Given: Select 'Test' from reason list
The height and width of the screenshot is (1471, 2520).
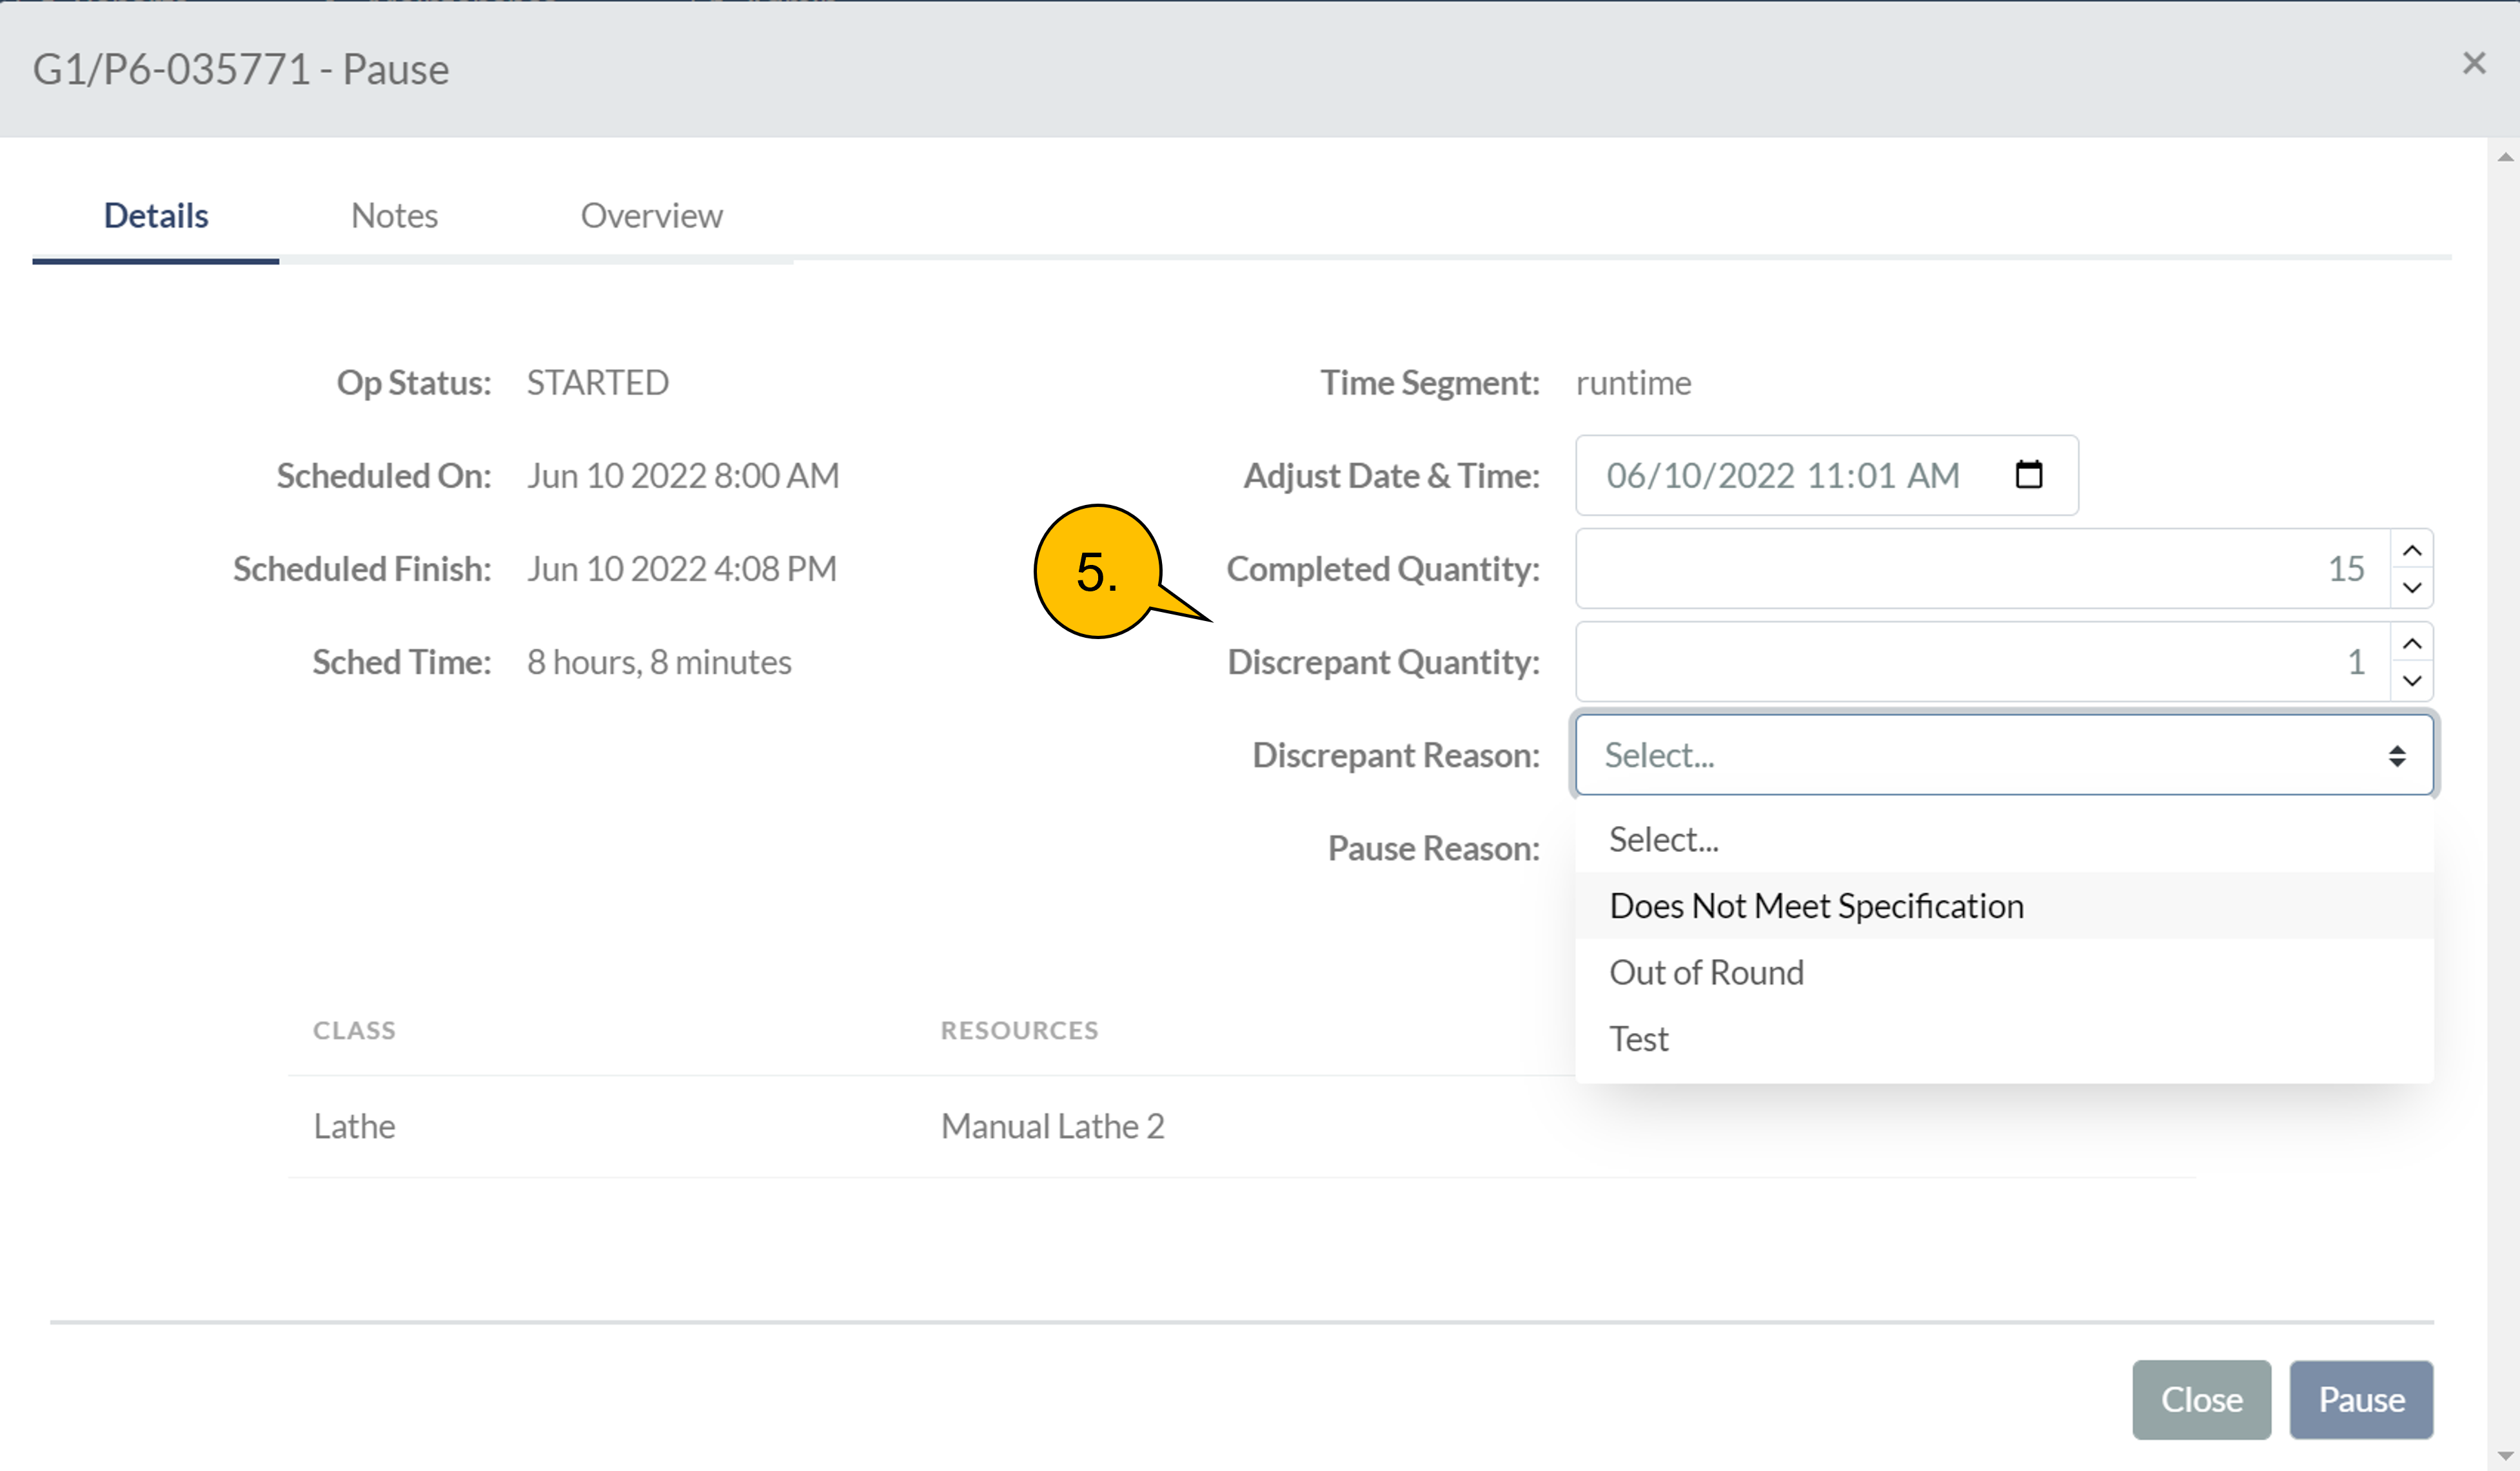Looking at the screenshot, I should coord(1638,1038).
